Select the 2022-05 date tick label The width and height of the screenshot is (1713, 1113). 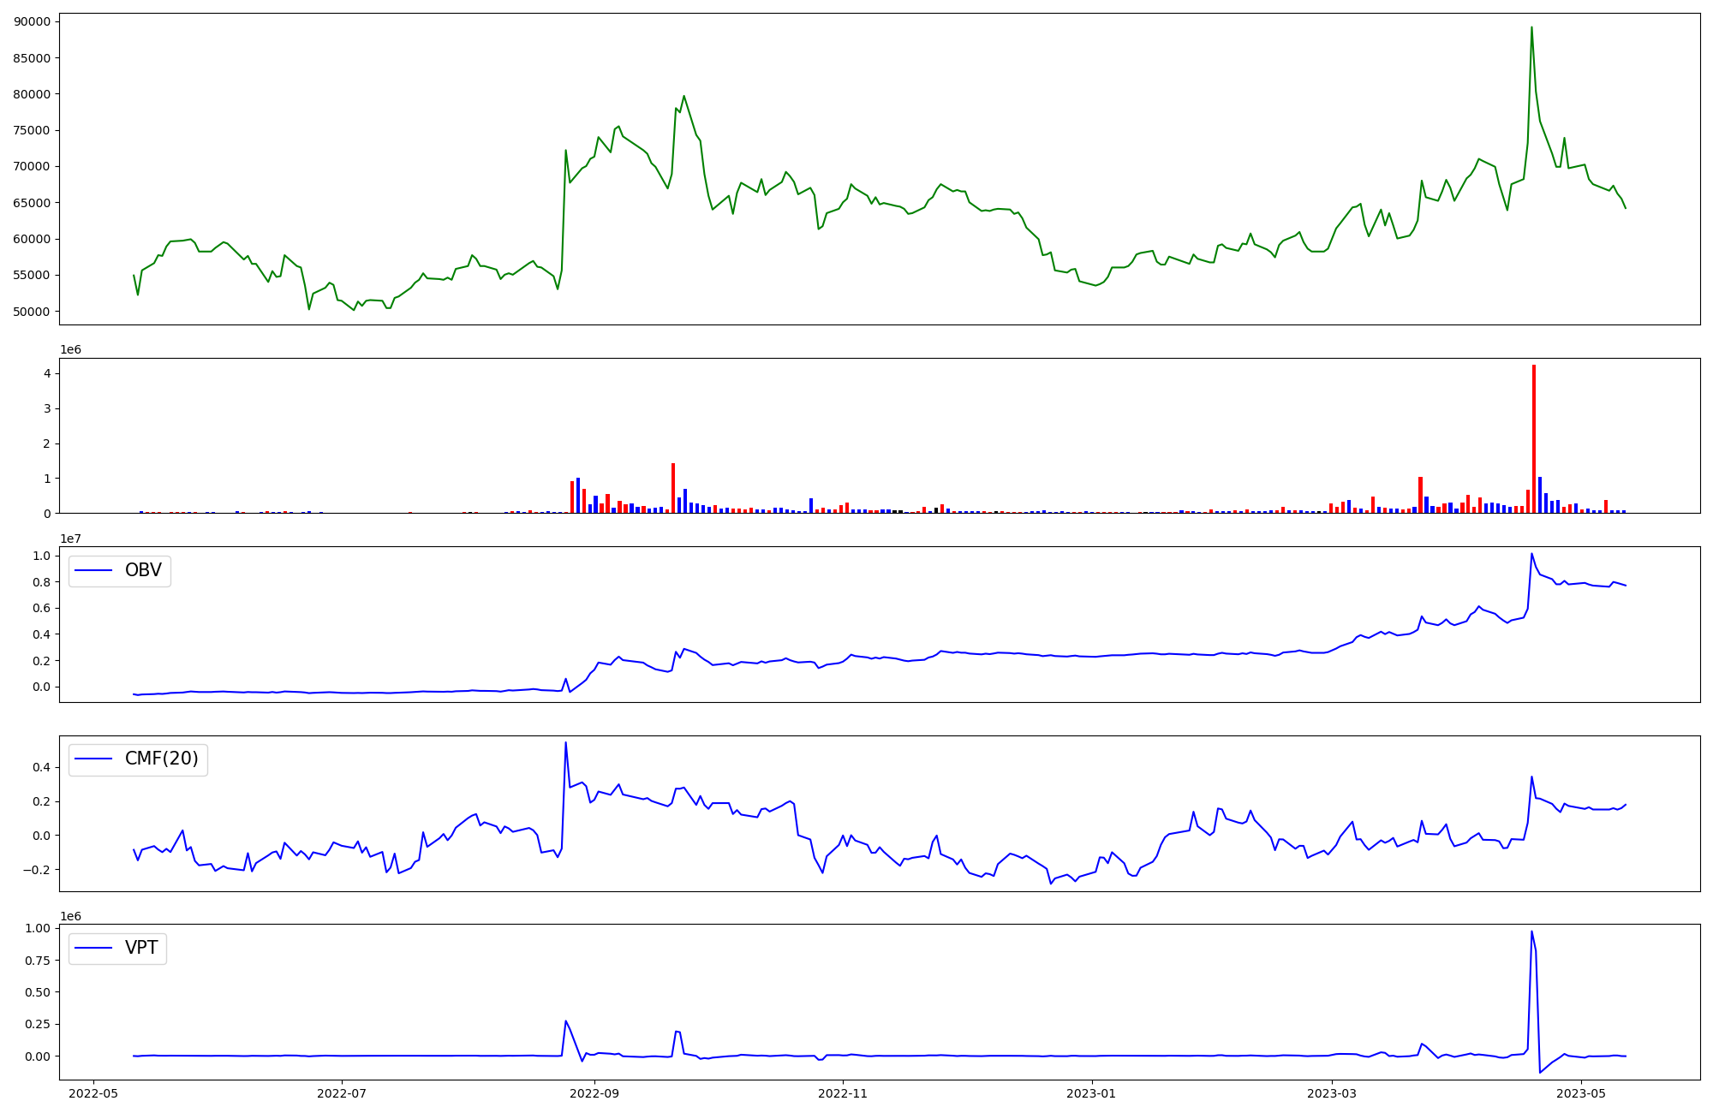(93, 1093)
